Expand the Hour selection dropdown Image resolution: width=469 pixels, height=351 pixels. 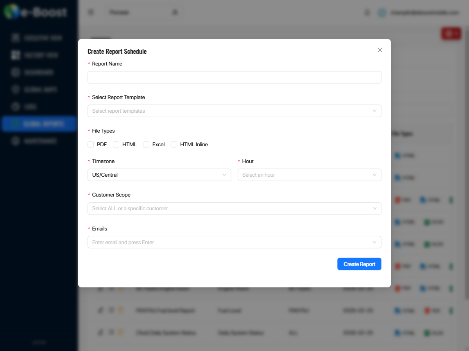coord(309,175)
